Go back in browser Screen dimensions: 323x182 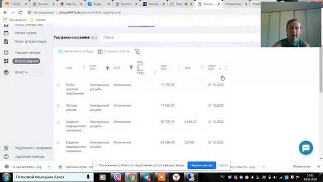click(x=5, y=12)
